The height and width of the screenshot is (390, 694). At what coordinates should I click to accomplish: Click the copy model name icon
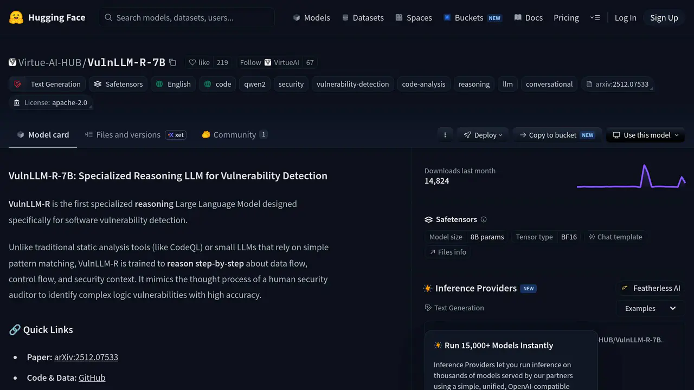click(x=172, y=62)
